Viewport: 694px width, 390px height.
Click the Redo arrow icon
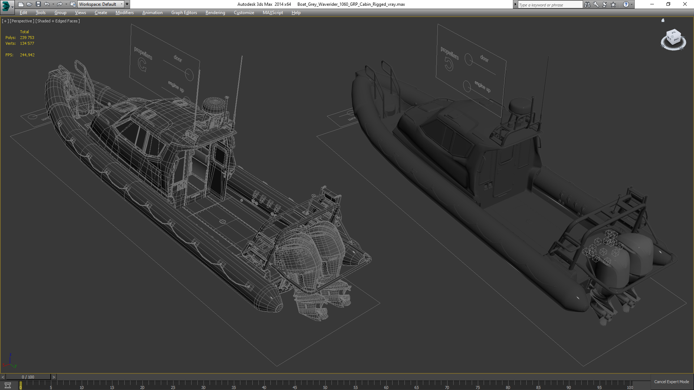tap(60, 4)
